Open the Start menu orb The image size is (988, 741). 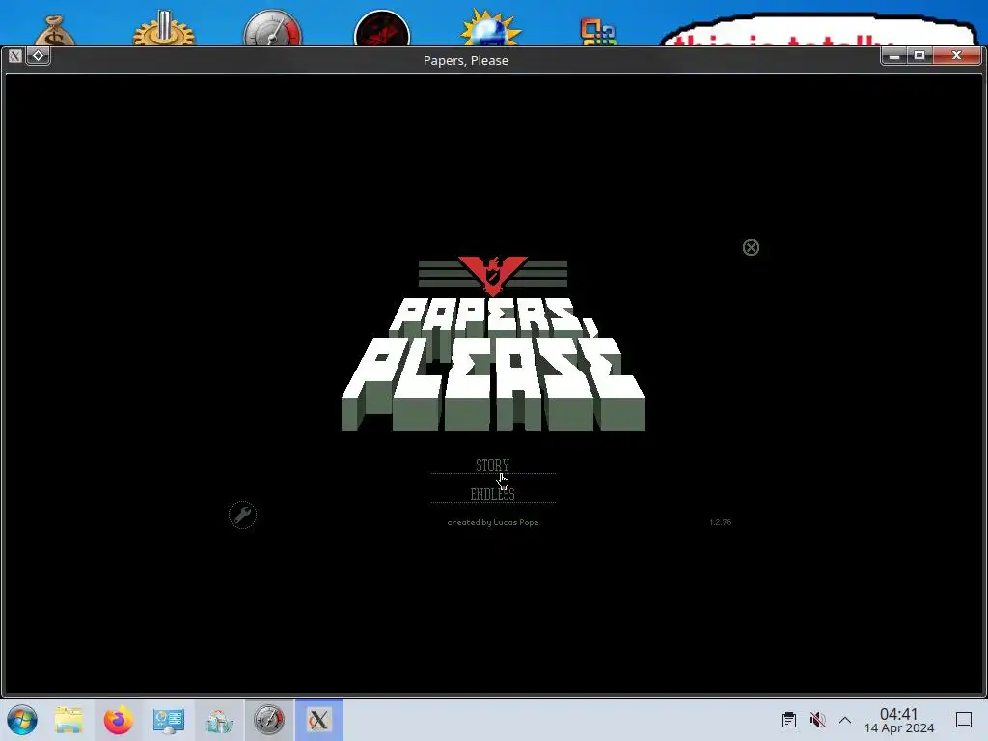(23, 720)
